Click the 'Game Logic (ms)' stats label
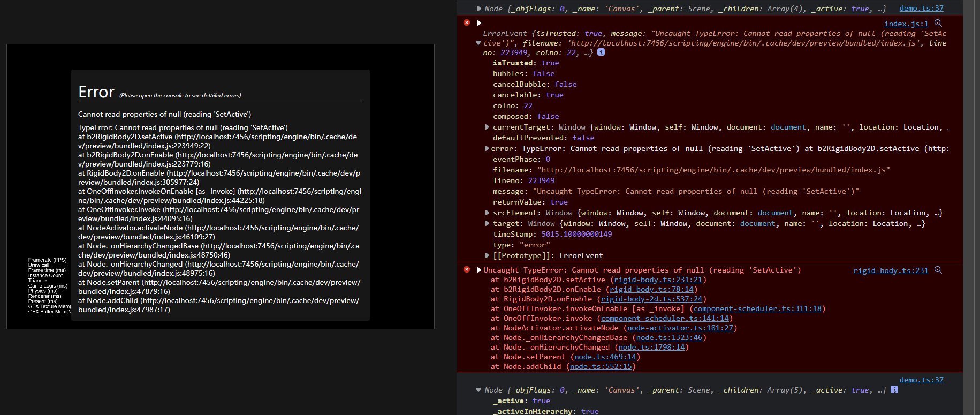Image resolution: width=980 pixels, height=415 pixels. click(48, 286)
